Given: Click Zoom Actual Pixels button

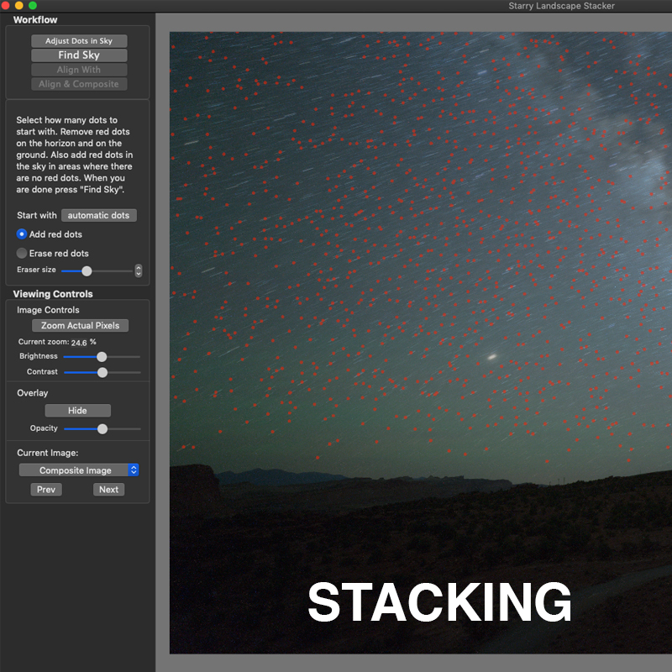Looking at the screenshot, I should pos(80,325).
